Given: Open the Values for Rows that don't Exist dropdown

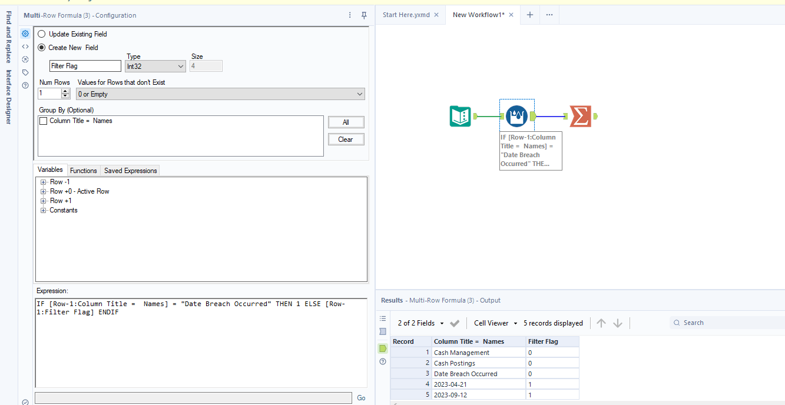Looking at the screenshot, I should (359, 94).
